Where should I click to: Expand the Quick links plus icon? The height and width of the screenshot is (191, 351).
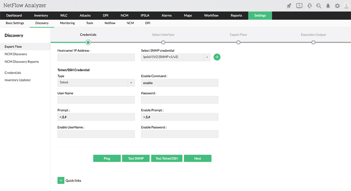(x=61, y=180)
